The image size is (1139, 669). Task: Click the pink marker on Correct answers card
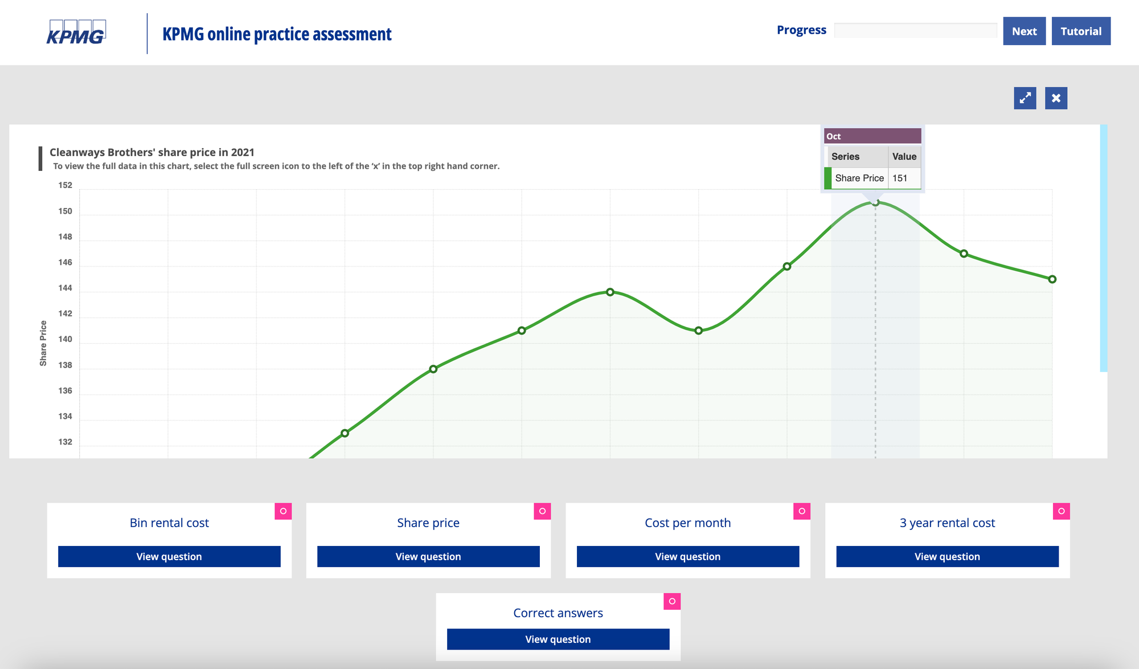[672, 601]
